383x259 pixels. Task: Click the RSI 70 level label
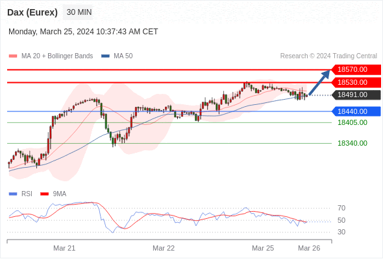click(x=341, y=208)
